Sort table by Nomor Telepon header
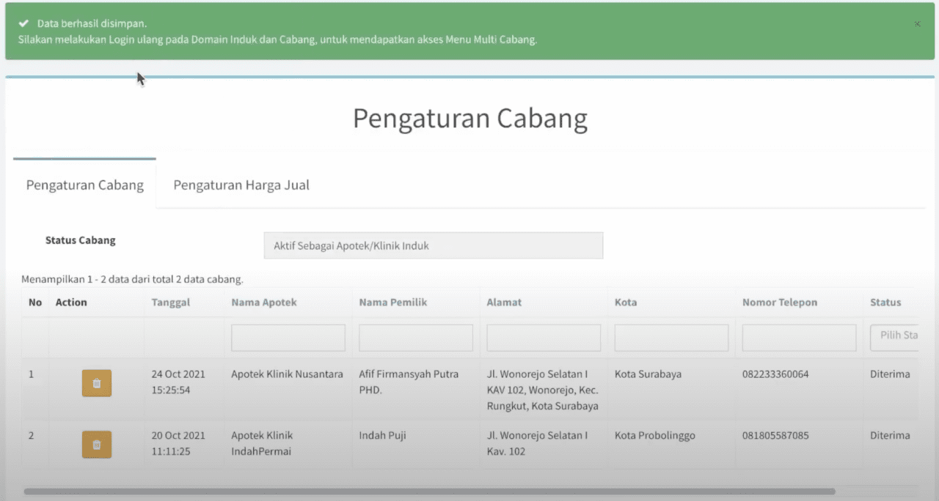The image size is (939, 501). click(x=780, y=303)
